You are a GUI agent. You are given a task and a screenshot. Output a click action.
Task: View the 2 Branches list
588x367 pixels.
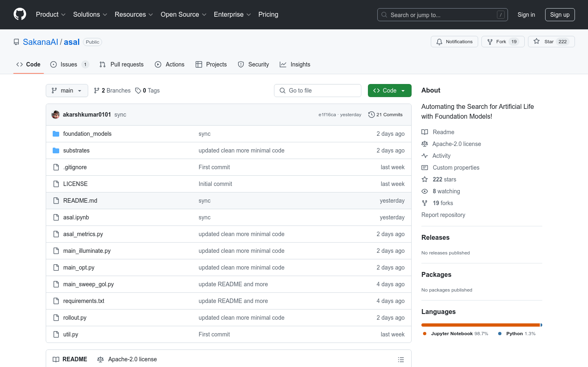pyautogui.click(x=112, y=91)
